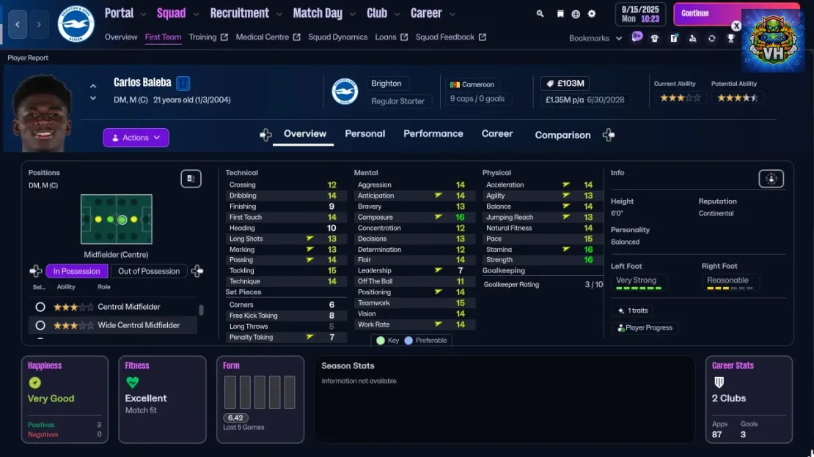Image resolution: width=814 pixels, height=457 pixels.
Task: Open the Squad Dynamics sub-tab
Action: 337,37
